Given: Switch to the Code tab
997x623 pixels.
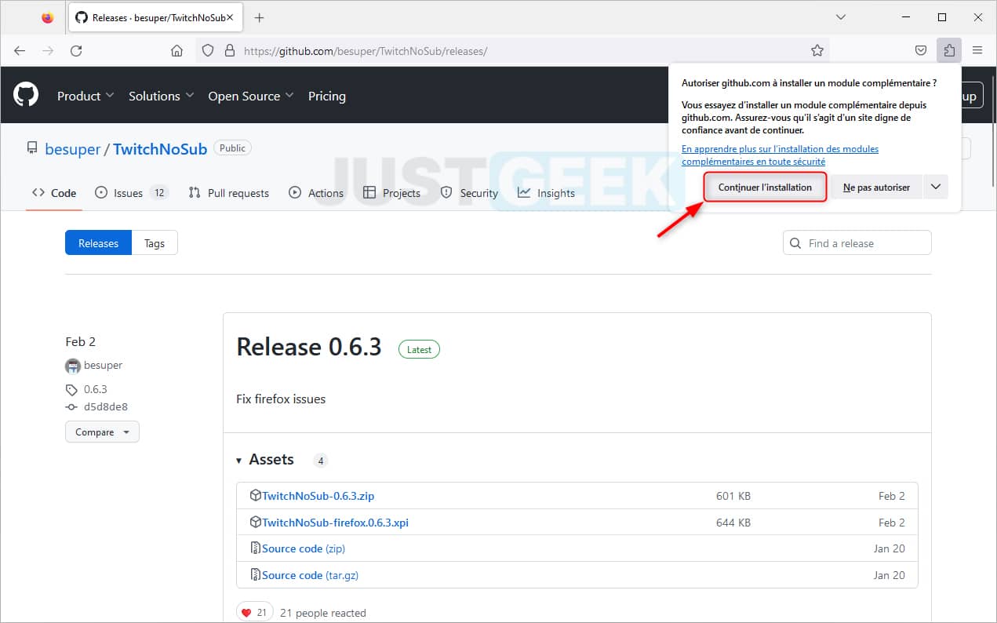Looking at the screenshot, I should pyautogui.click(x=54, y=193).
